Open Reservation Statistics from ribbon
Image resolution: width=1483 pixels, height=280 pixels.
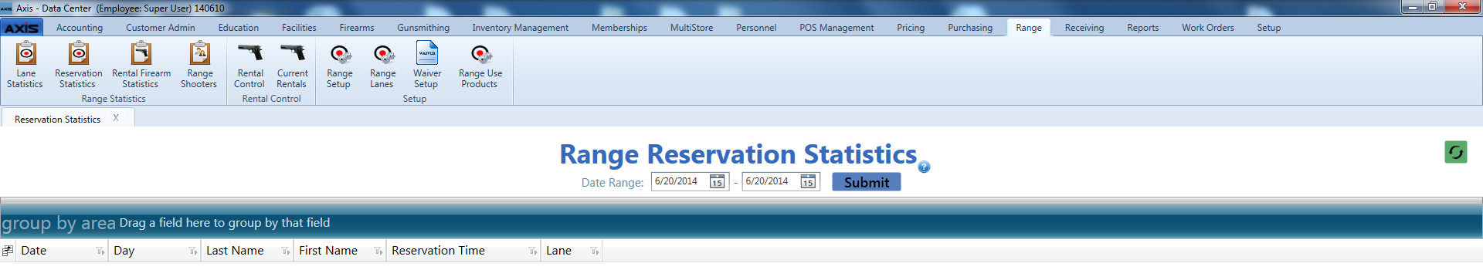tap(78, 65)
